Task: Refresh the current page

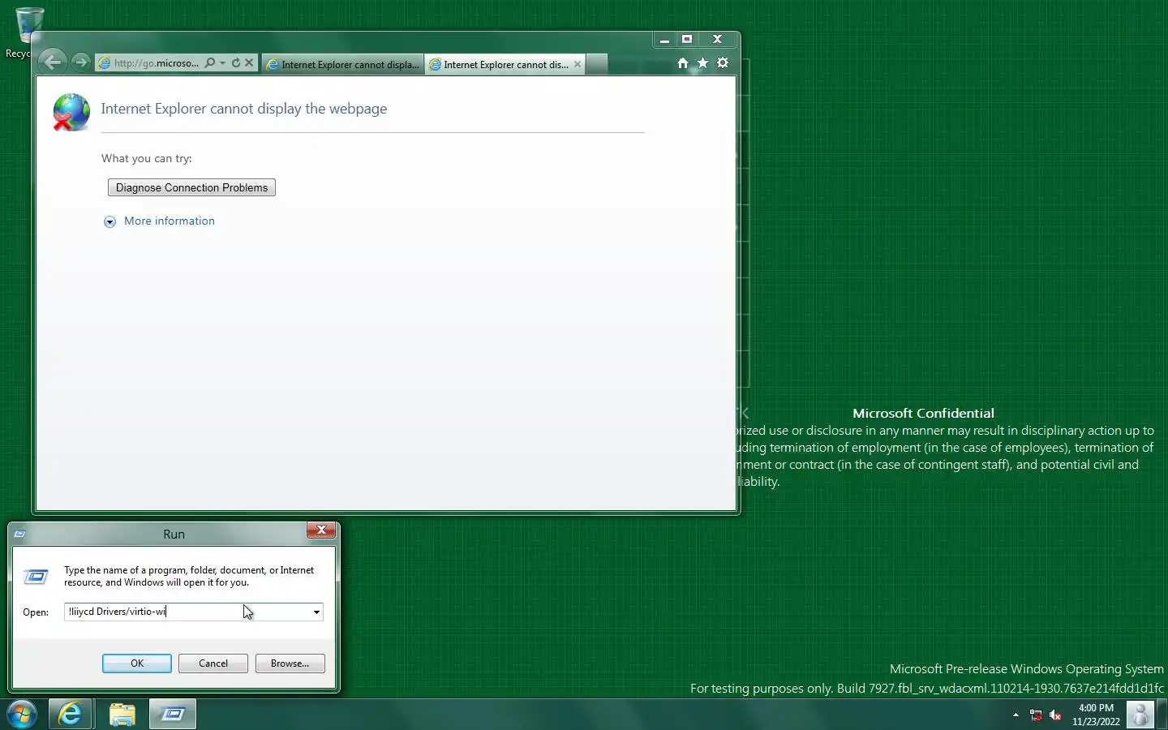Action: point(236,62)
